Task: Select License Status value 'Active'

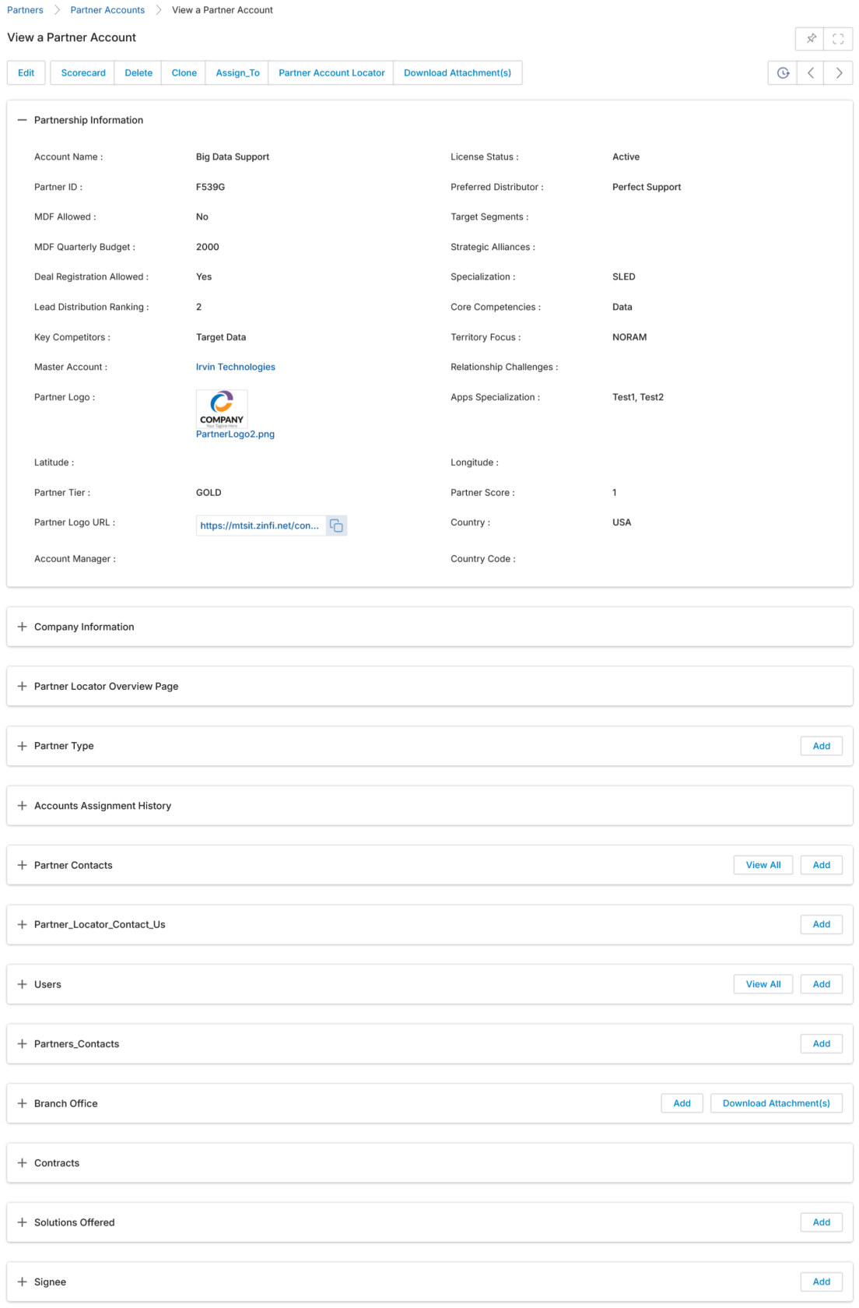Action: coord(626,156)
